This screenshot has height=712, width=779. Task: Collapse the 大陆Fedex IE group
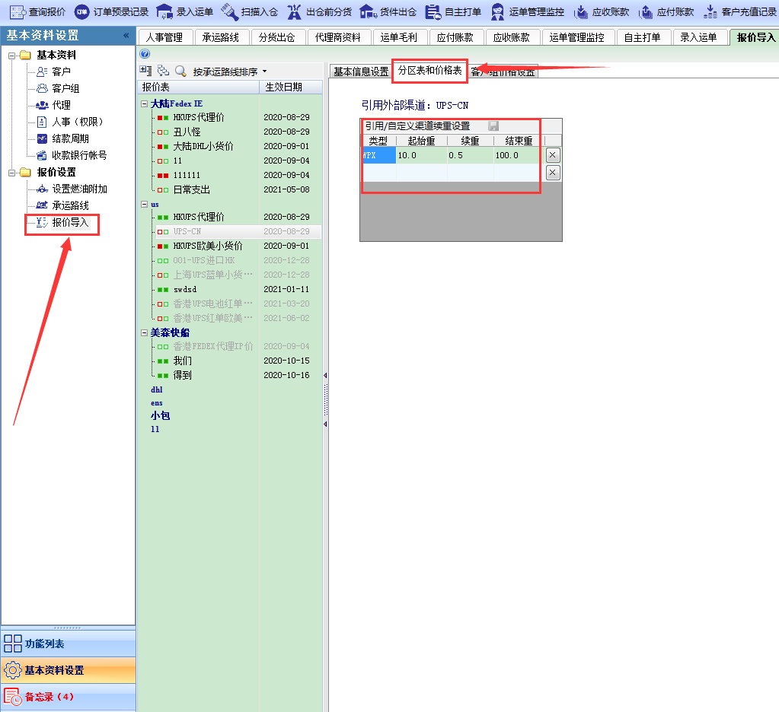pos(145,103)
